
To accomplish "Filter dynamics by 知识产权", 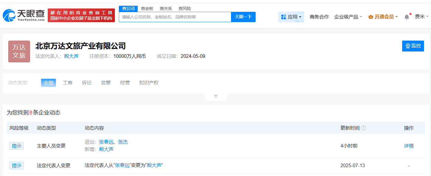I will coord(149,83).
